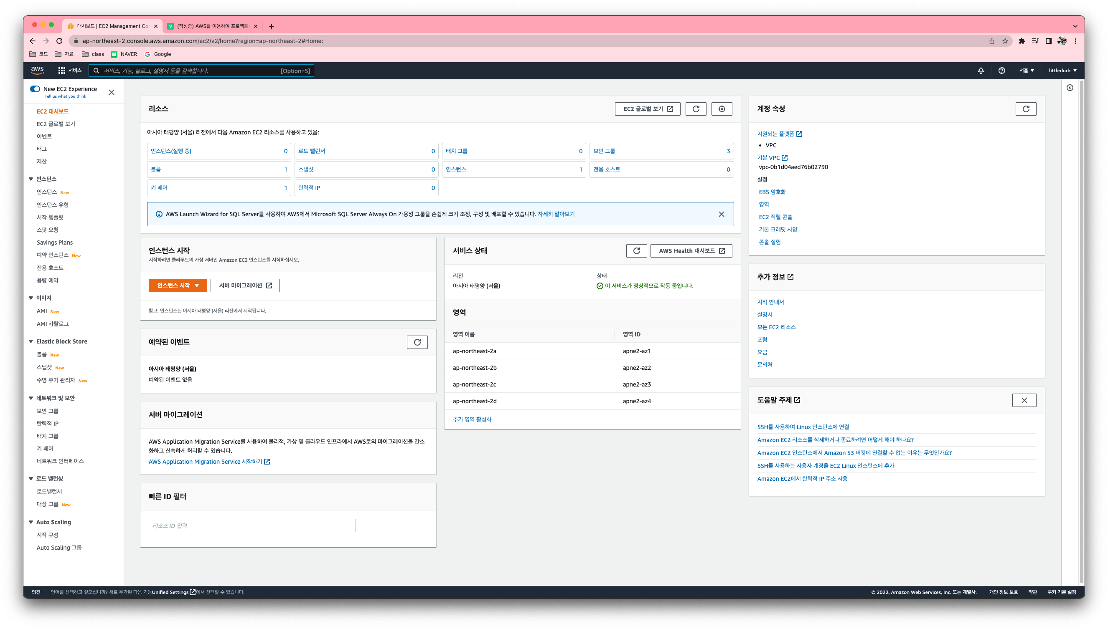The height and width of the screenshot is (629, 1108).
Task: Open the notifications bell icon
Action: (981, 71)
